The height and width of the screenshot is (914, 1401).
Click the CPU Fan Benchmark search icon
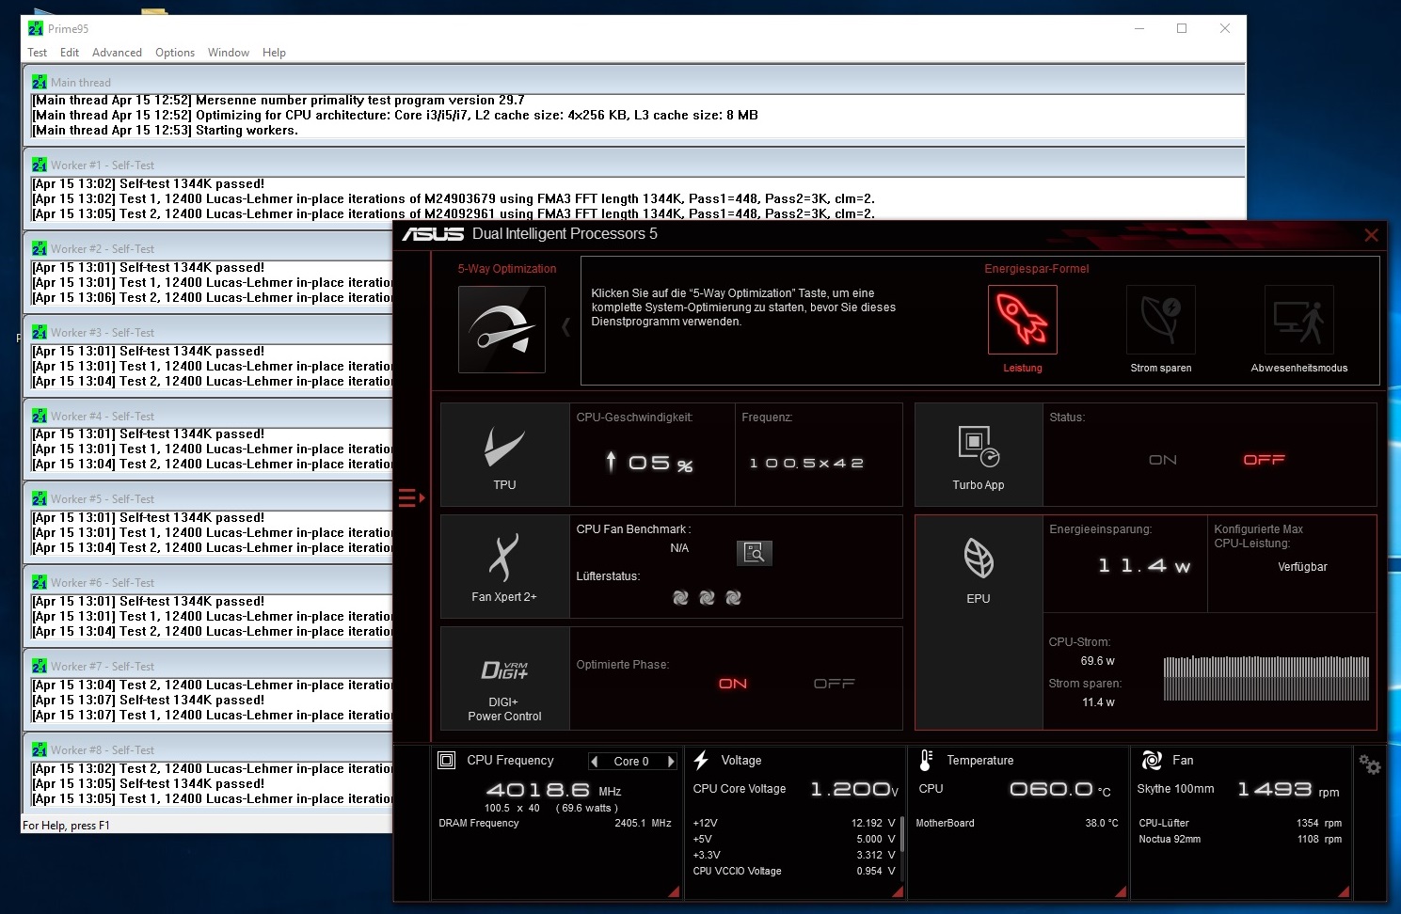(x=754, y=553)
